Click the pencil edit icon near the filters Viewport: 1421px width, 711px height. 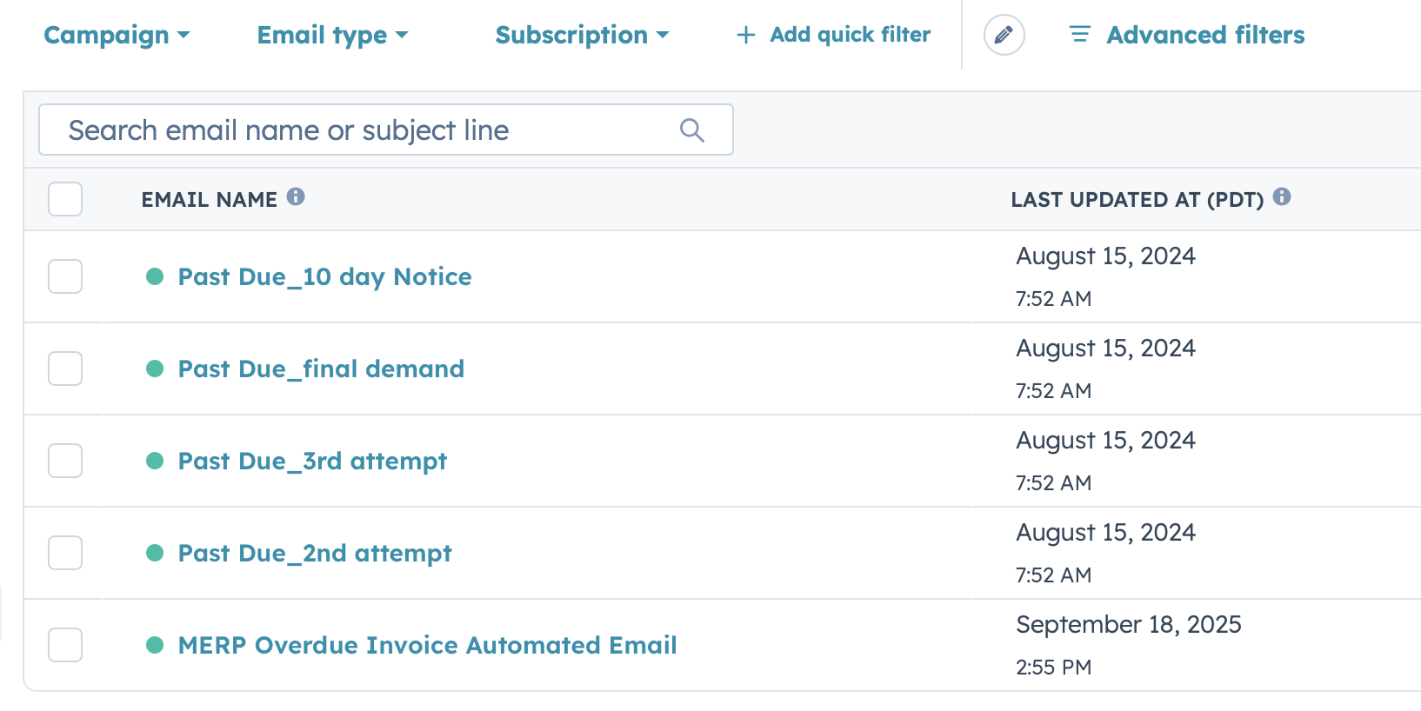coord(1004,35)
